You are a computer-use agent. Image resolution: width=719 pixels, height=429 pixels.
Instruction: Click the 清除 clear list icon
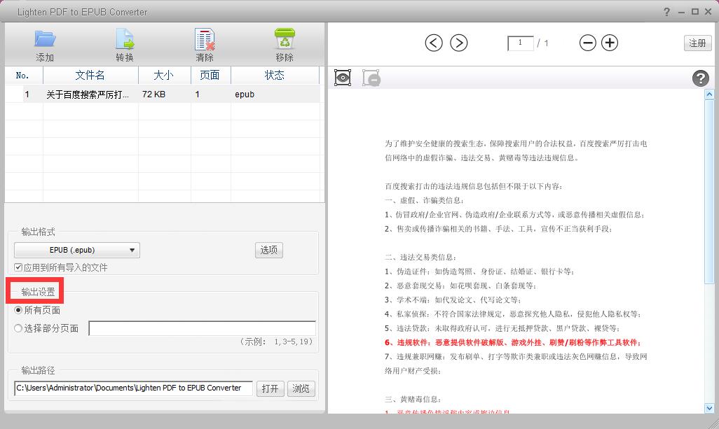205,39
